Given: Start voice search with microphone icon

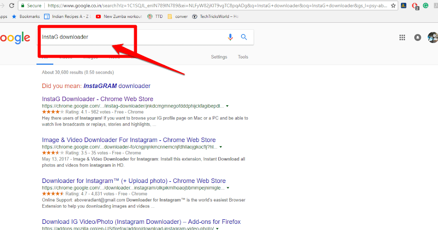Looking at the screenshot, I should tap(230, 37).
